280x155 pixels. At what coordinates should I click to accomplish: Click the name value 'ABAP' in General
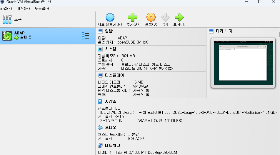[122, 38]
